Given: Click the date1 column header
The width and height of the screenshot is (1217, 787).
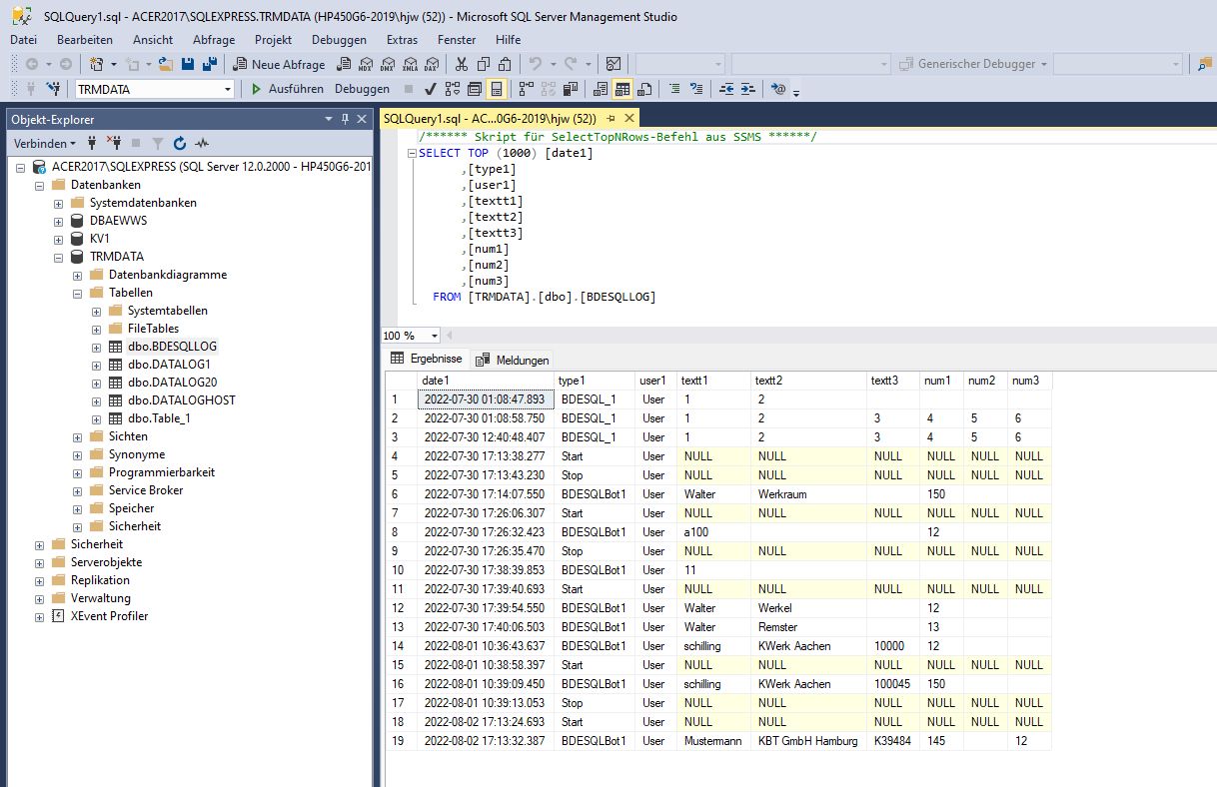Looking at the screenshot, I should click(485, 381).
